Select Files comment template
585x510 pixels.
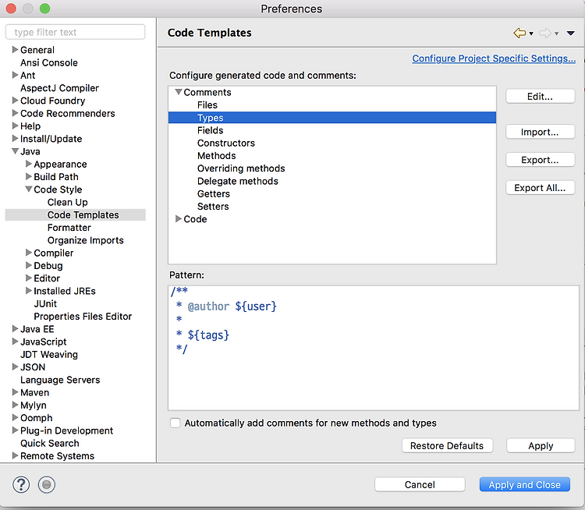coord(207,104)
